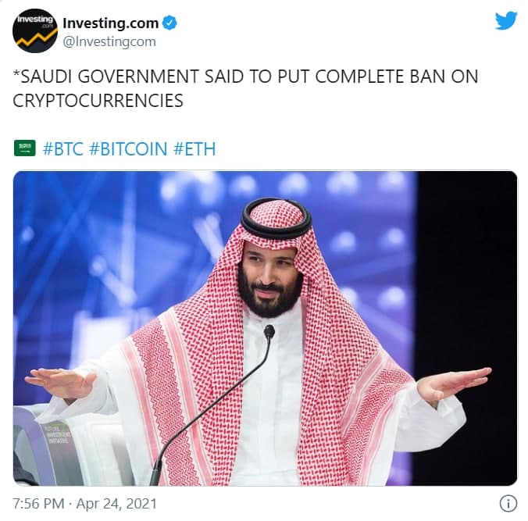Click the Apr 24, 2021 date
Image resolution: width=528 pixels, height=521 pixels.
point(116,504)
